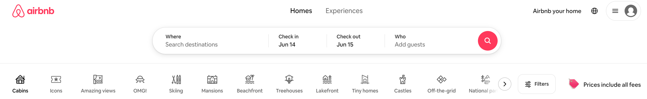Screen dimensions: 647x99
Task: Open the globe language selector
Action: [x=594, y=11]
